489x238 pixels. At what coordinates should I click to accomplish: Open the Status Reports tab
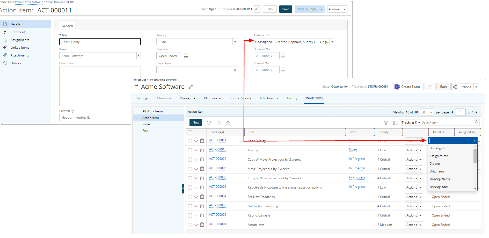(240, 98)
